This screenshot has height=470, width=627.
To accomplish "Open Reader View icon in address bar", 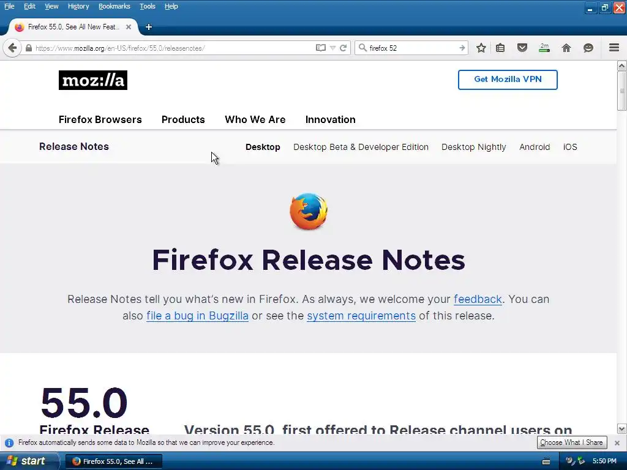I will click(x=320, y=48).
